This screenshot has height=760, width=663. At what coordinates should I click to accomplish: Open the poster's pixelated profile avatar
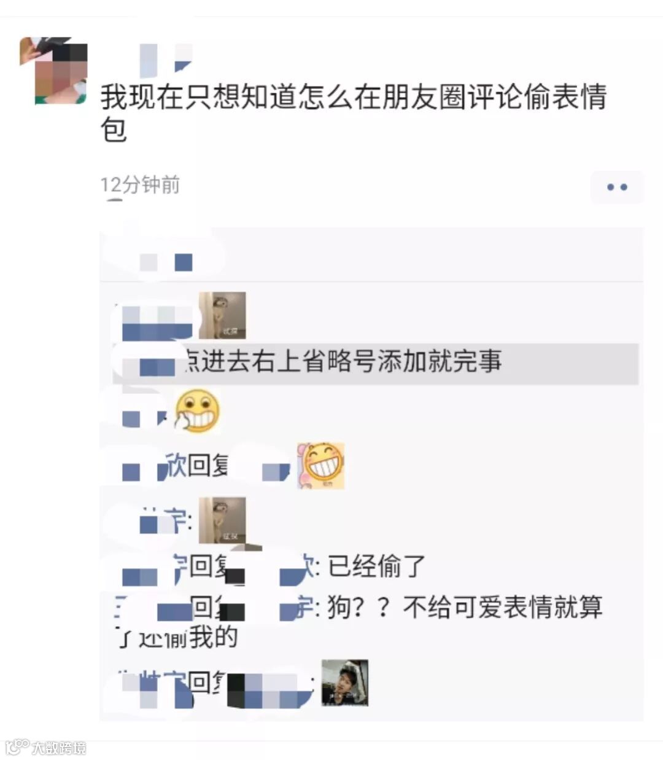(x=53, y=71)
